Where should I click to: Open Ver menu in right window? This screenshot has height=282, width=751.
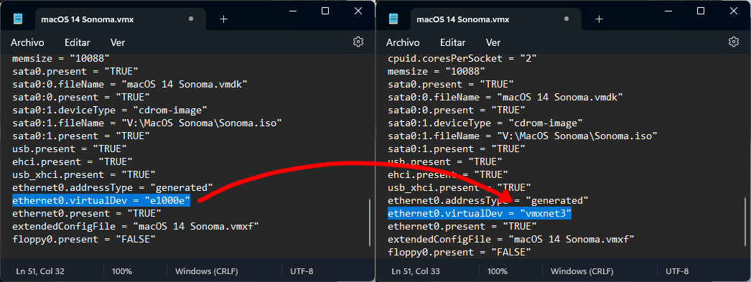pyautogui.click(x=493, y=42)
